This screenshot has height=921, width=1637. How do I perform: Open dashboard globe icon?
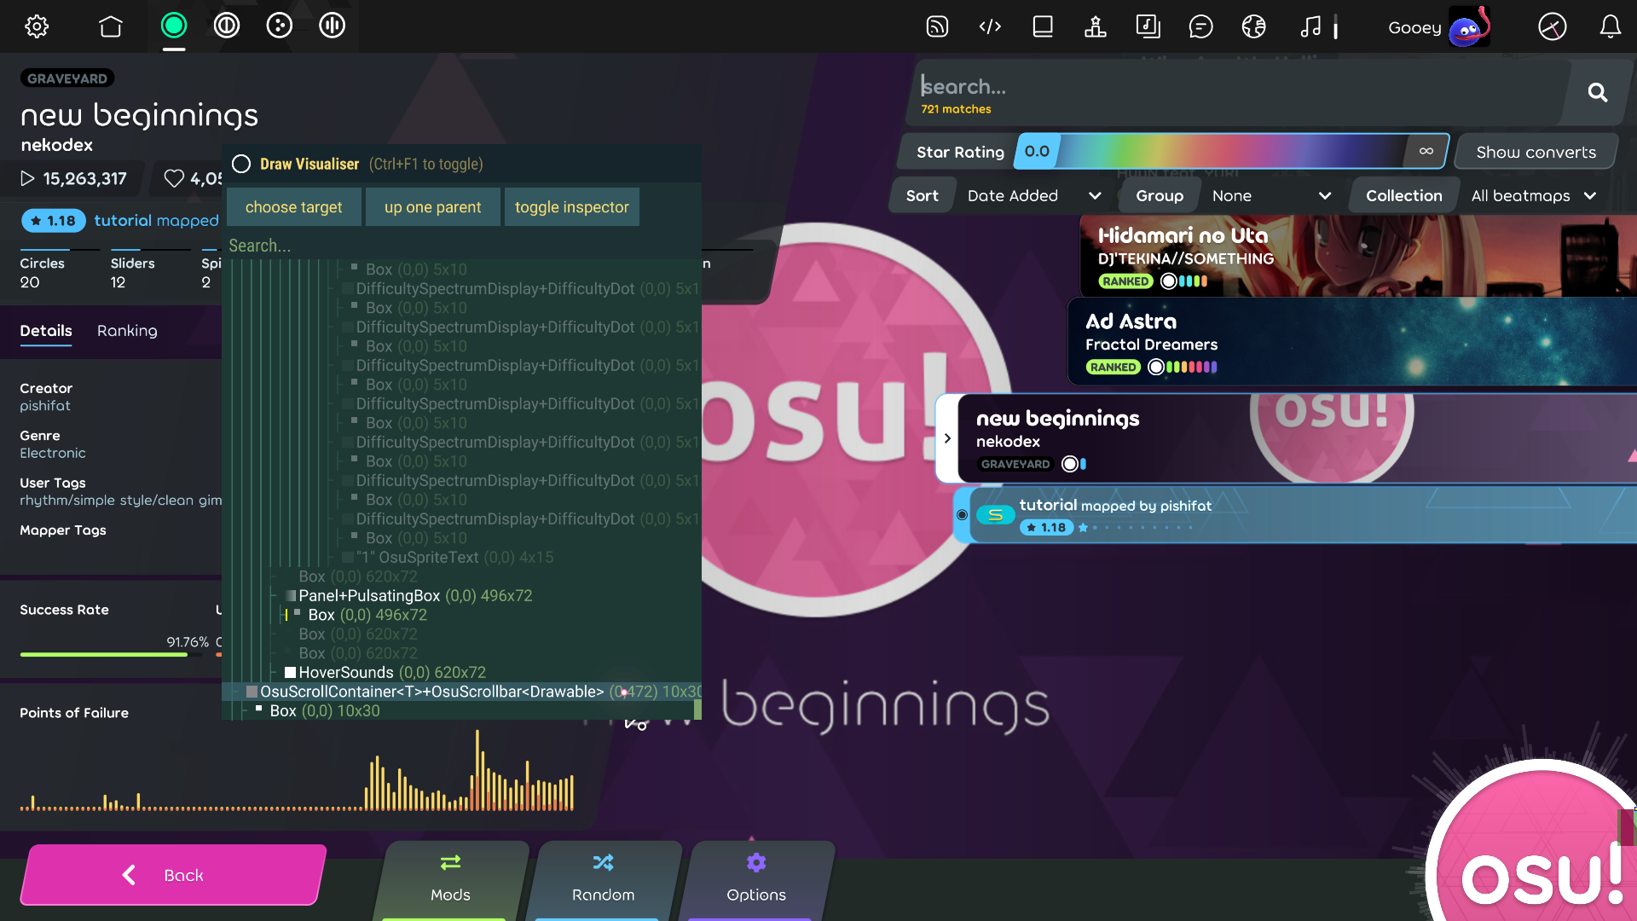pyautogui.click(x=1254, y=26)
